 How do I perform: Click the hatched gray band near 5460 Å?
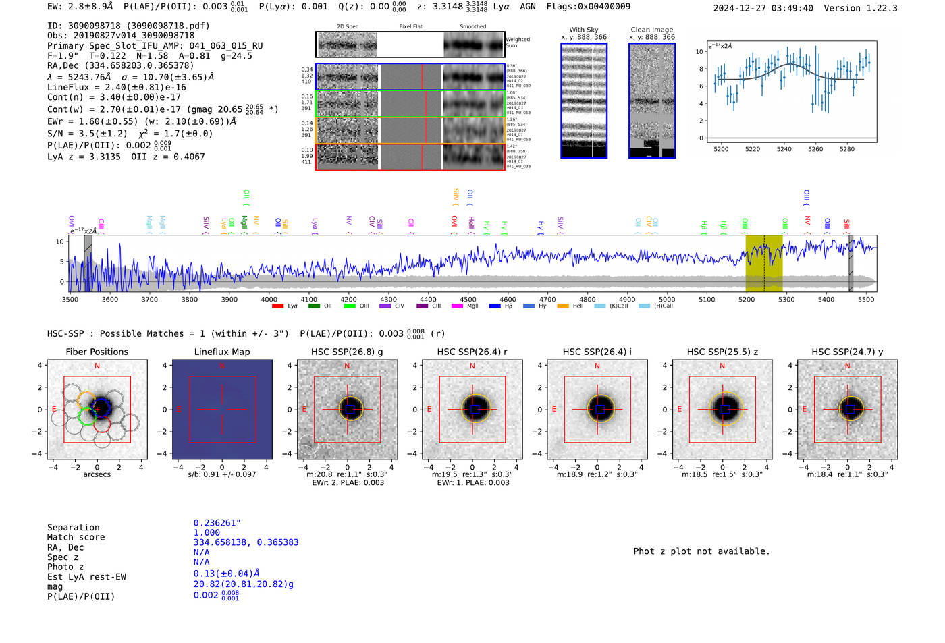pos(850,263)
